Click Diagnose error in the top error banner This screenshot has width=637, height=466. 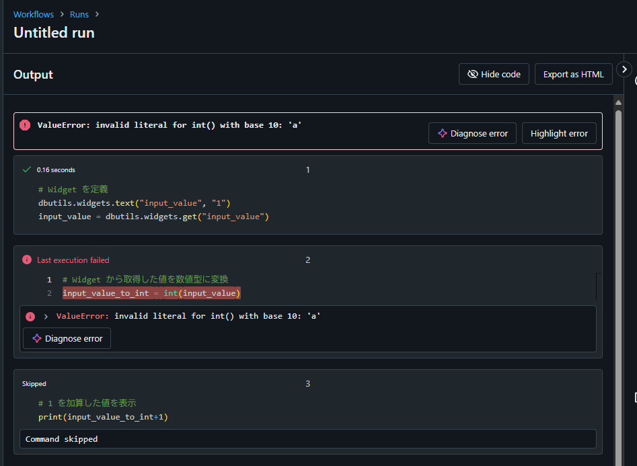coord(472,132)
